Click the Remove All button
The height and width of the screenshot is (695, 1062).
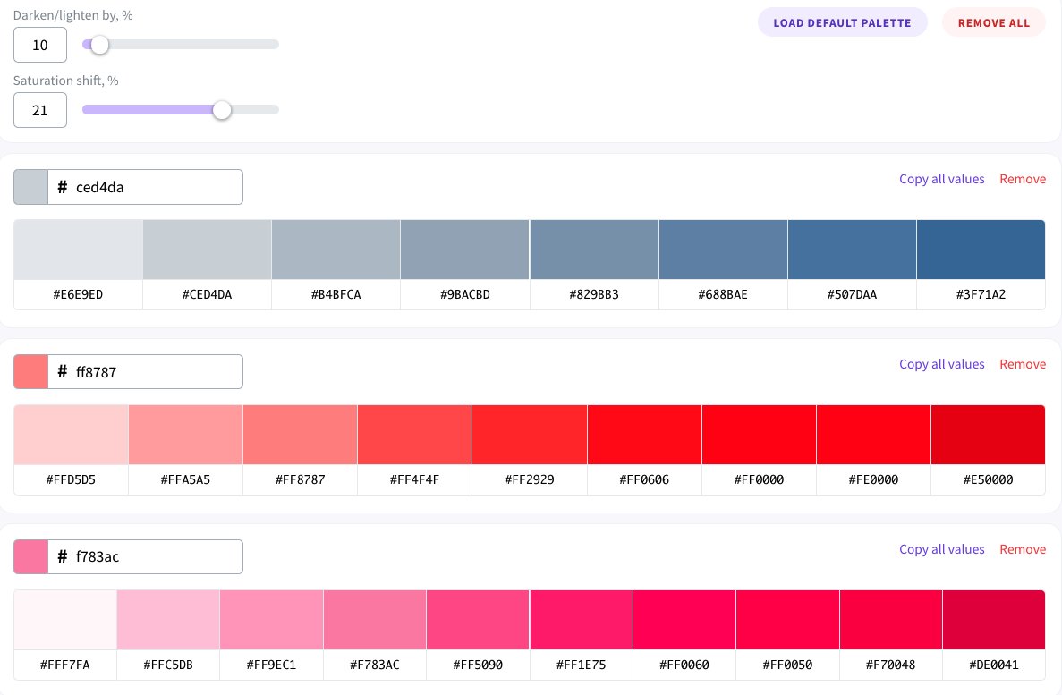click(994, 22)
